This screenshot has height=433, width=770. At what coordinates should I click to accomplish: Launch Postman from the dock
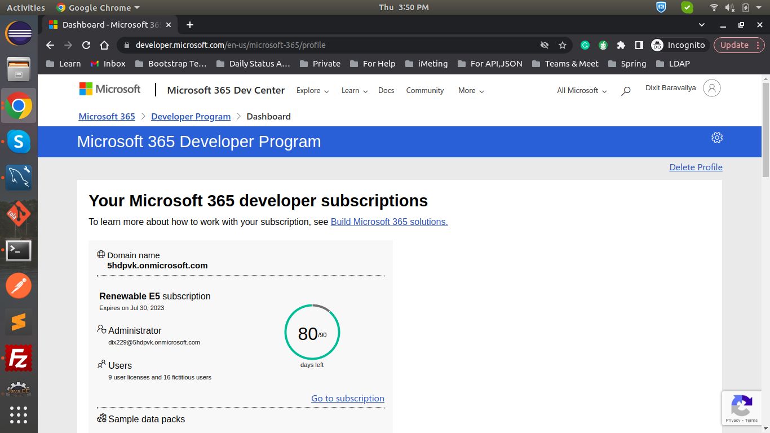tap(19, 286)
